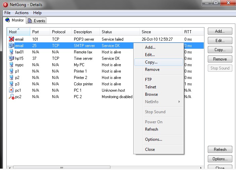This screenshot has width=236, height=170.
Task: Click the p3 color printer icon
Action: [x=11, y=84]
